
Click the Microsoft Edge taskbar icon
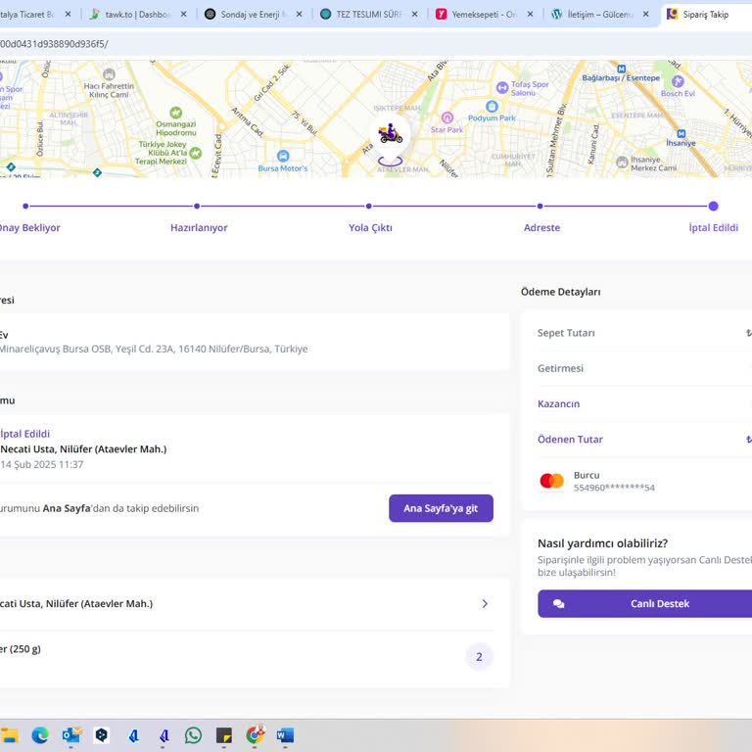[x=39, y=735]
